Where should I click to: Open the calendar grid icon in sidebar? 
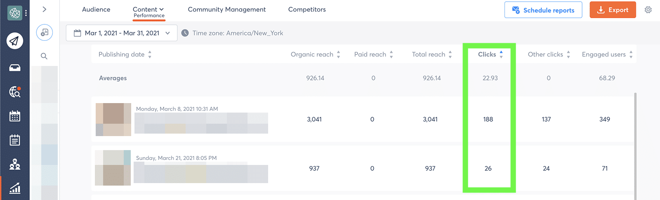15,116
